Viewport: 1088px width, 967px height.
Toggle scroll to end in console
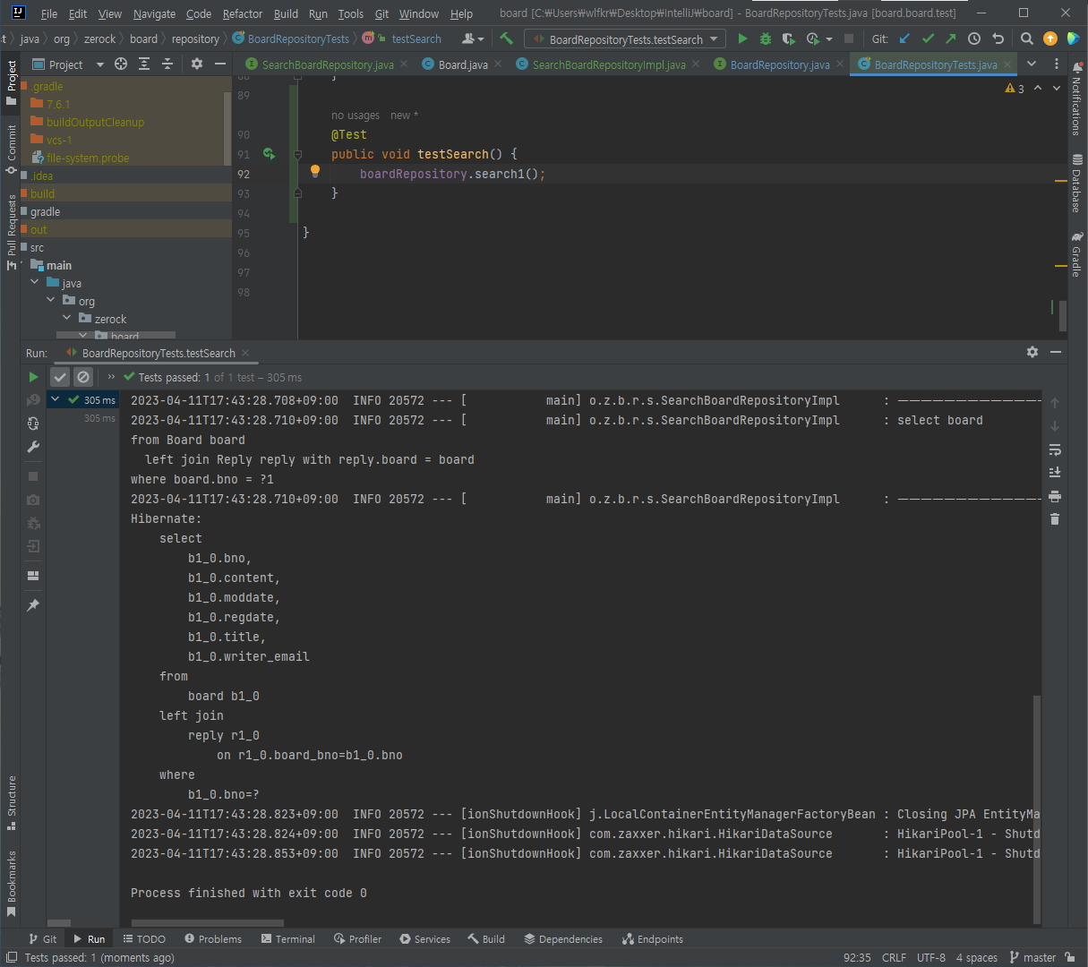(x=1055, y=473)
